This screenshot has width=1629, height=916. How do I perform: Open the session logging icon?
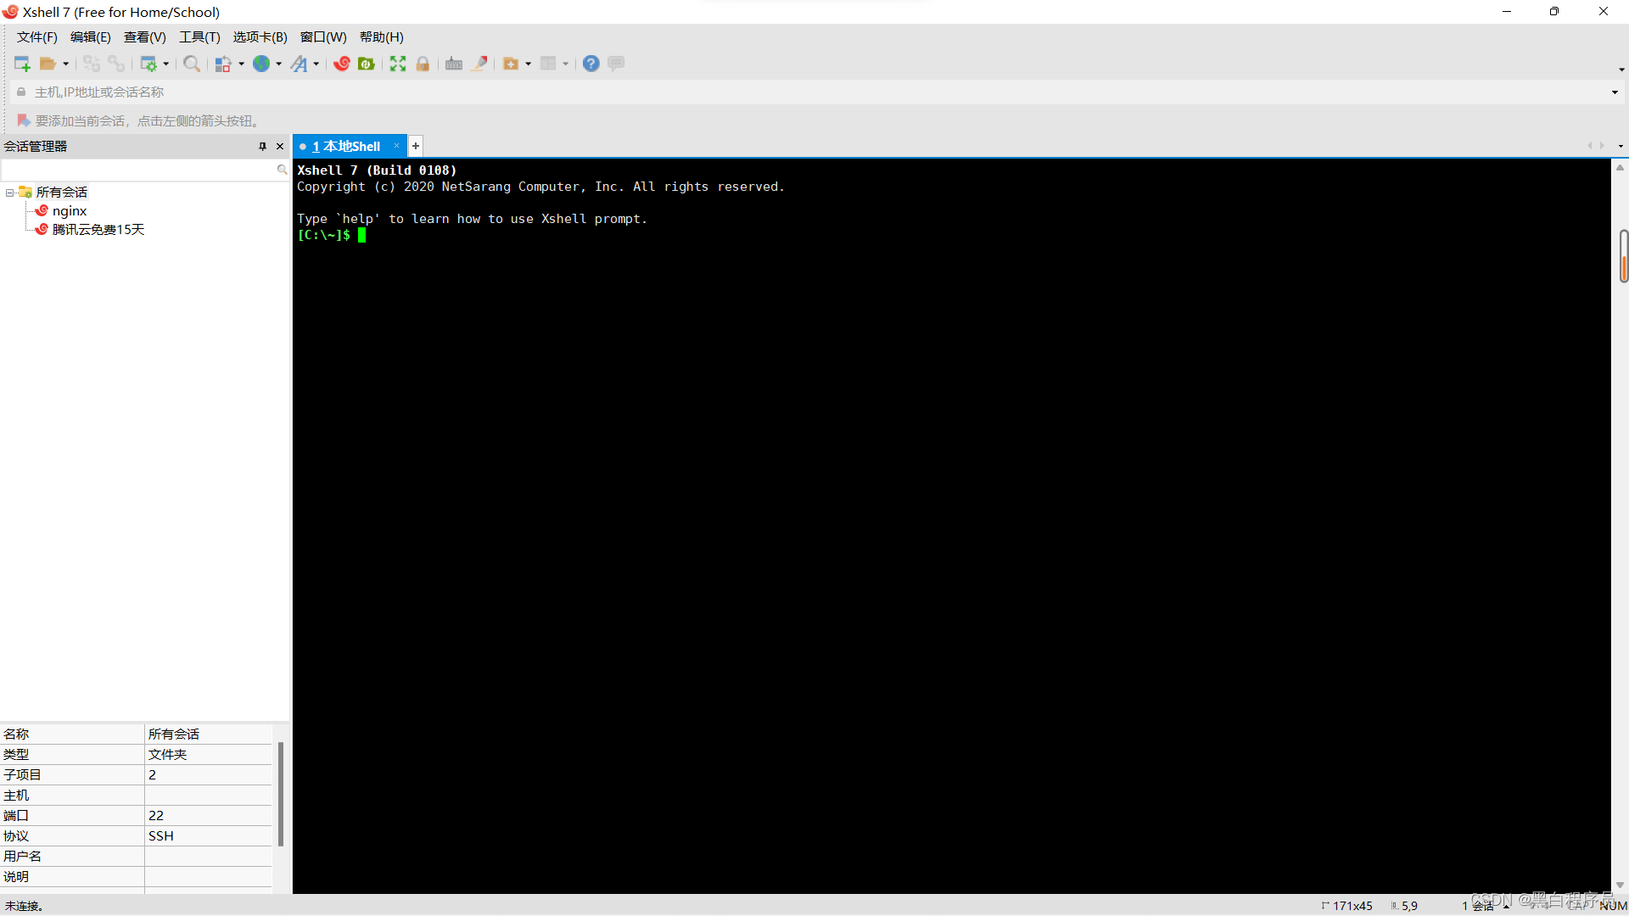coord(479,63)
